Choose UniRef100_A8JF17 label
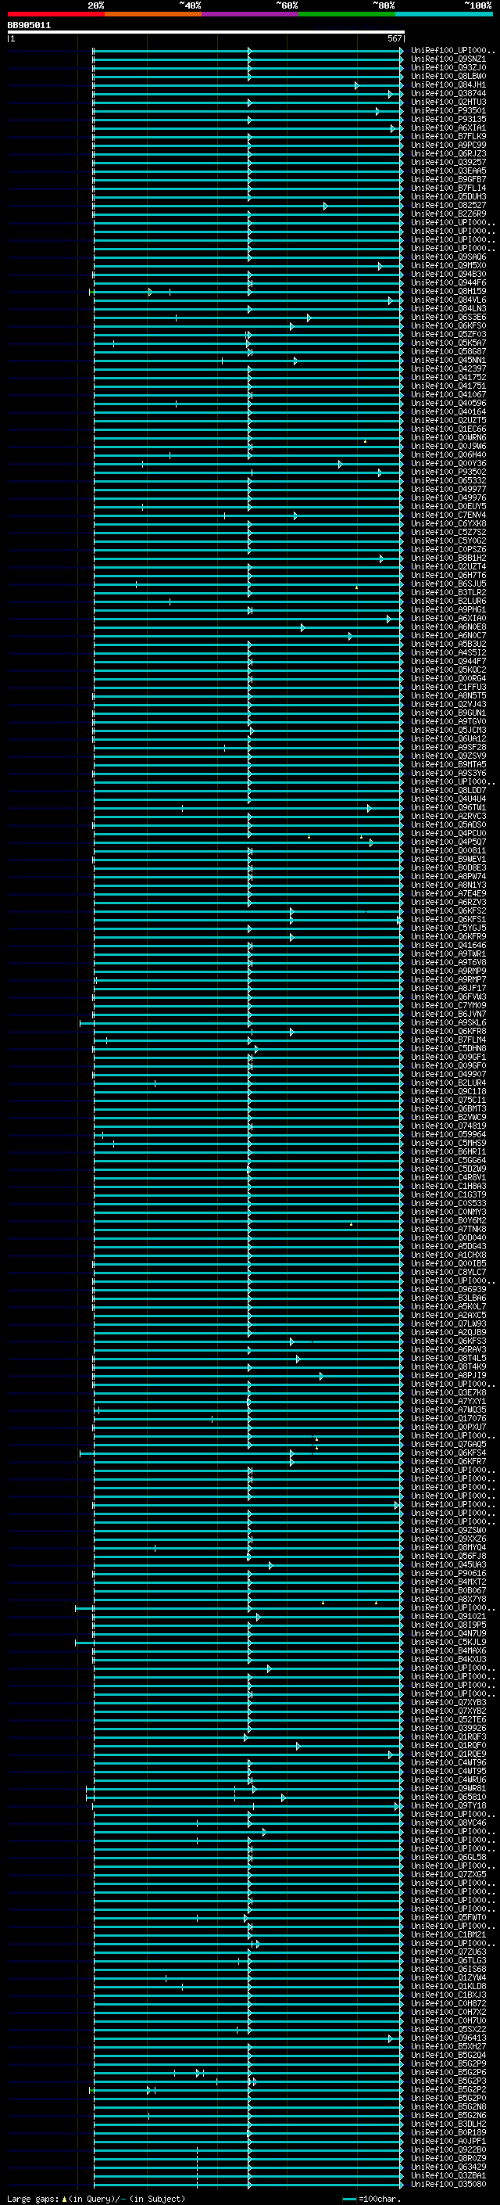The height and width of the screenshot is (2205, 500). pyautogui.click(x=448, y=988)
